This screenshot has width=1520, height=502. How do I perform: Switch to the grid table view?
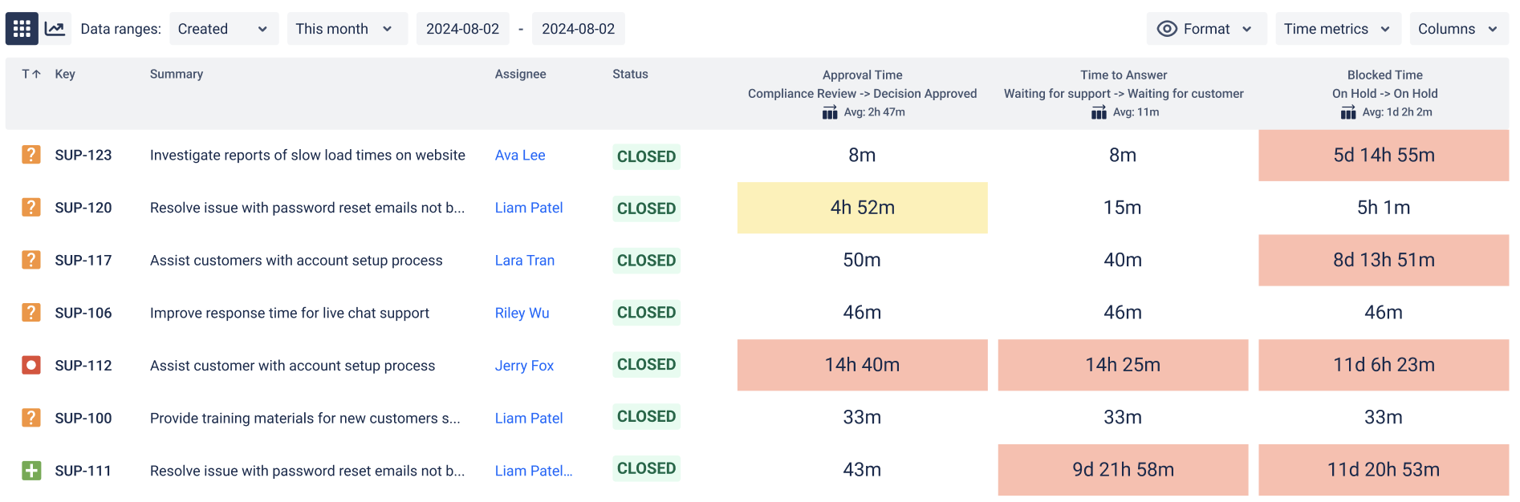tap(22, 29)
